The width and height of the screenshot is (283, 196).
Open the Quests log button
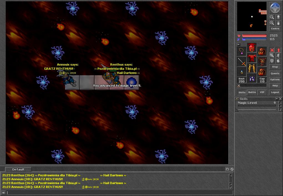pyautogui.click(x=275, y=74)
